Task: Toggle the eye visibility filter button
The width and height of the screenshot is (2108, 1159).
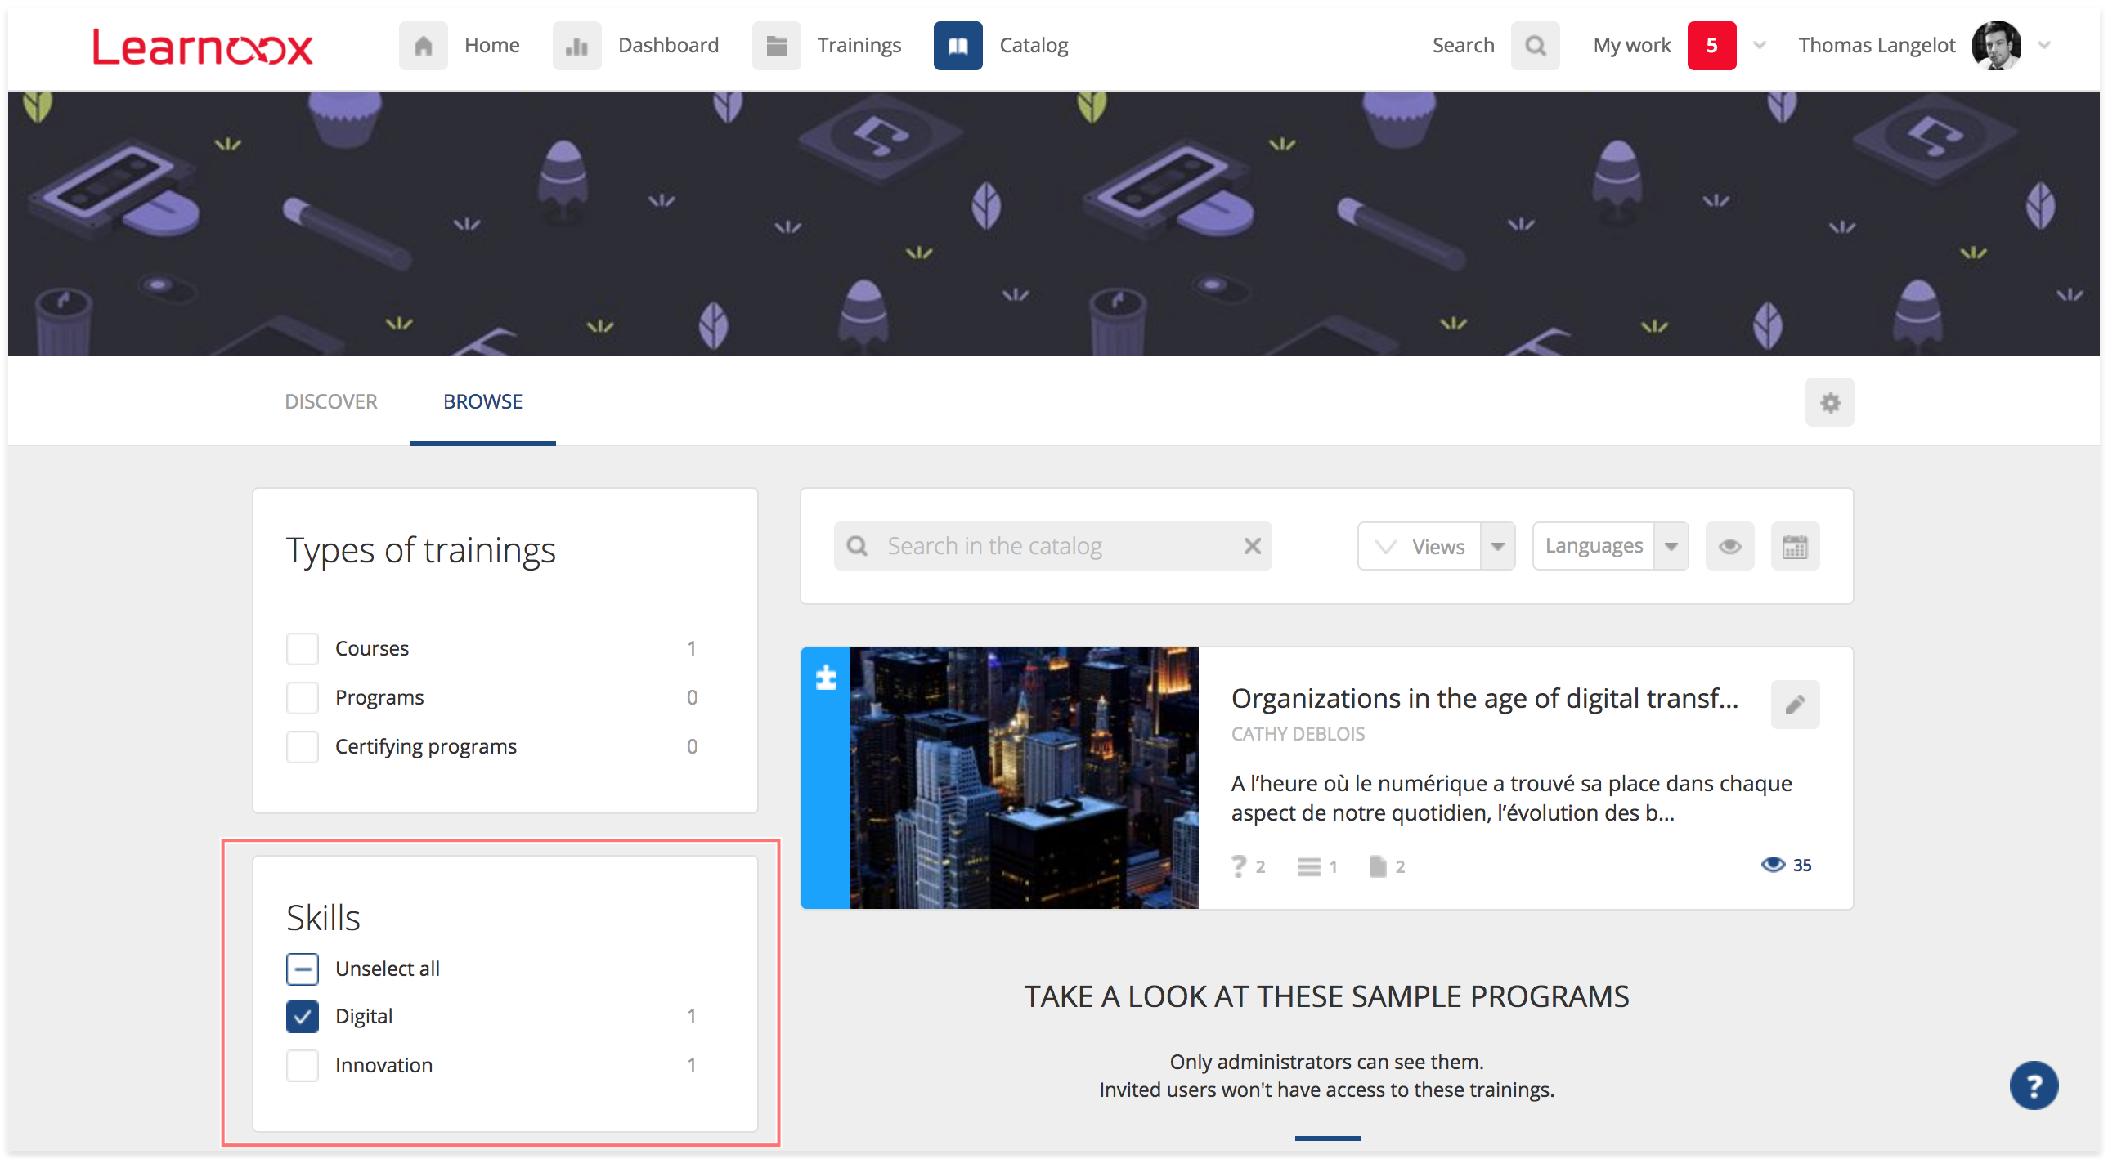Action: 1729,546
